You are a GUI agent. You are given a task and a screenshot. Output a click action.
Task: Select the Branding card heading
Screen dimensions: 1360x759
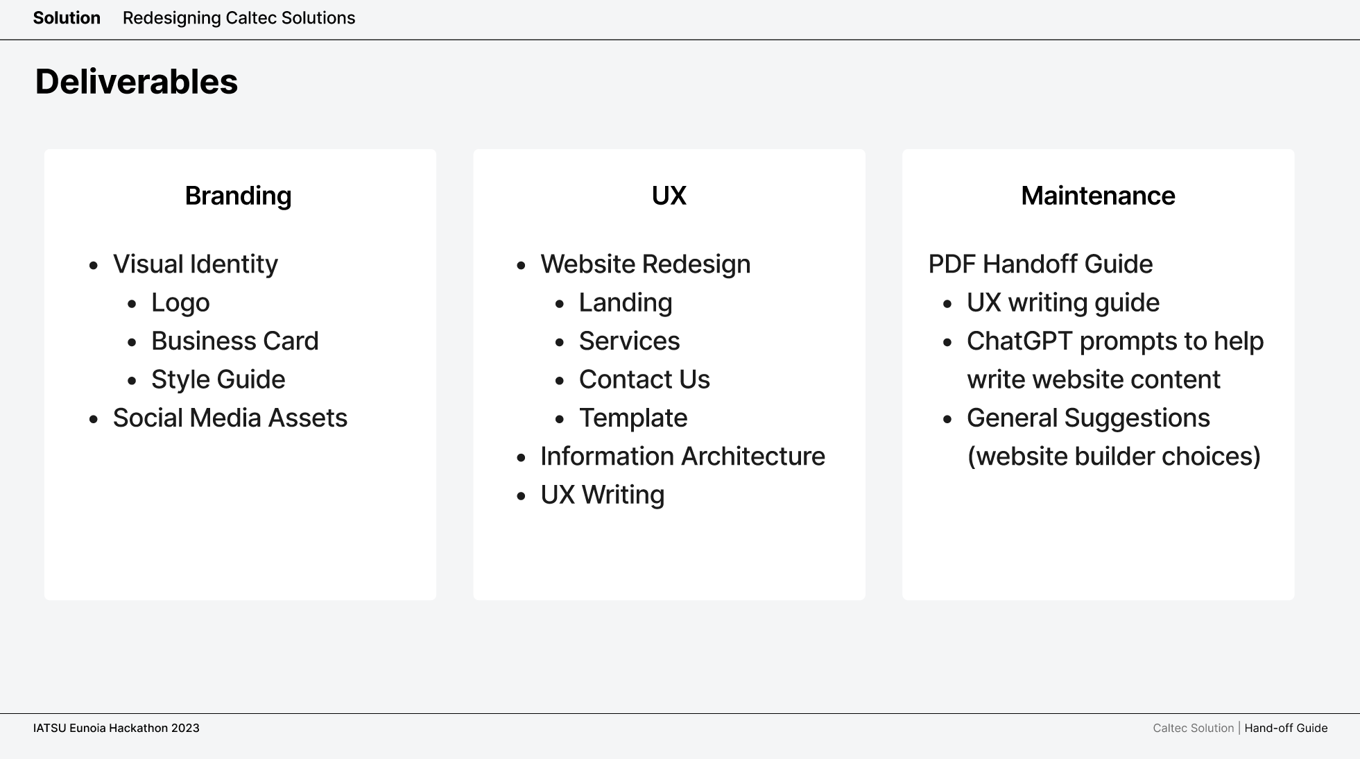click(x=238, y=196)
